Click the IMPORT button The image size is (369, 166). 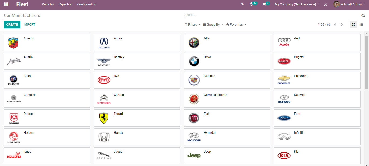[x=29, y=25]
